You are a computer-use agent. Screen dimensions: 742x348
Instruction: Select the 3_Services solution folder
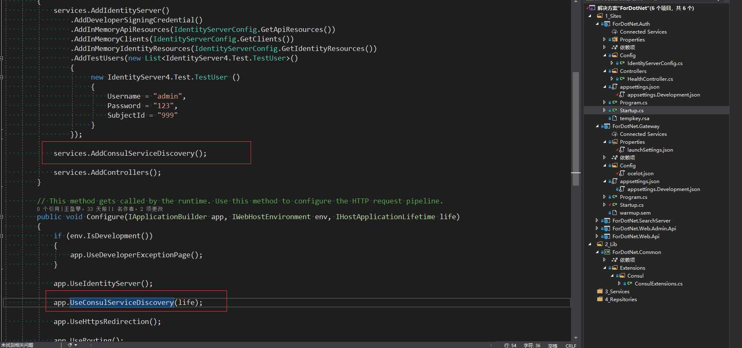pos(617,291)
